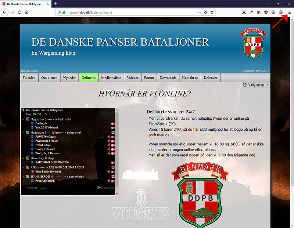Collapse the Flemmings Bodega channel

point(24,158)
